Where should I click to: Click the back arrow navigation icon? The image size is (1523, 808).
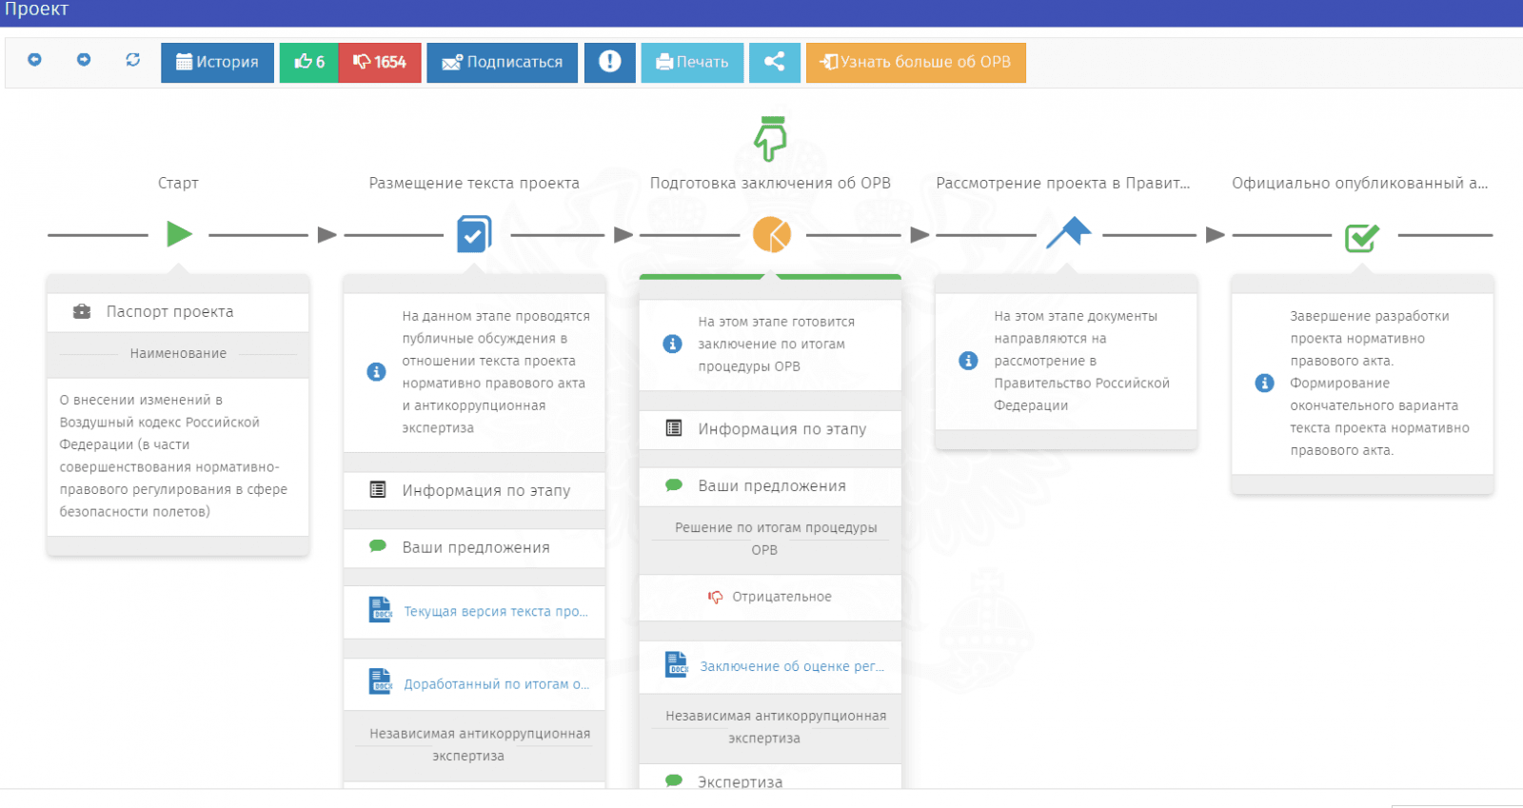point(34,60)
